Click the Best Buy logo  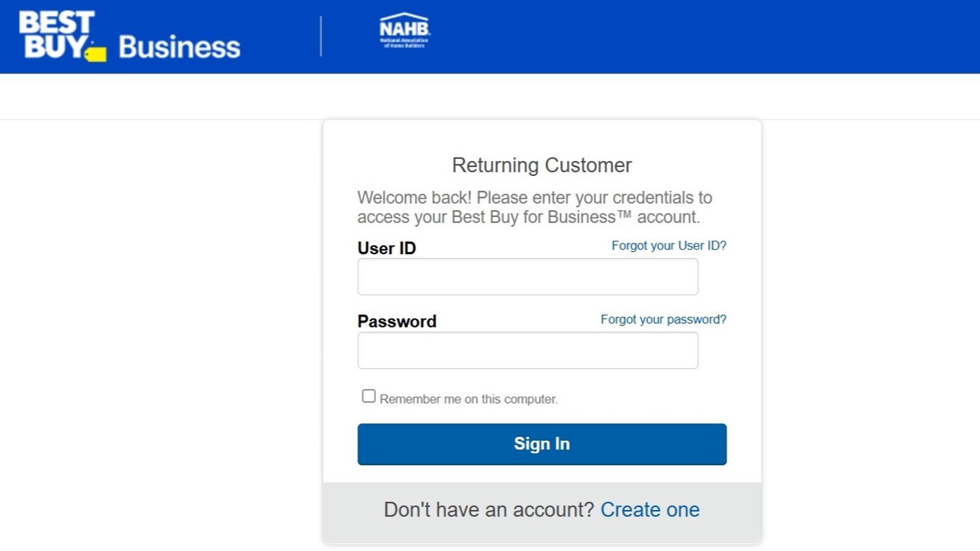click(x=62, y=36)
